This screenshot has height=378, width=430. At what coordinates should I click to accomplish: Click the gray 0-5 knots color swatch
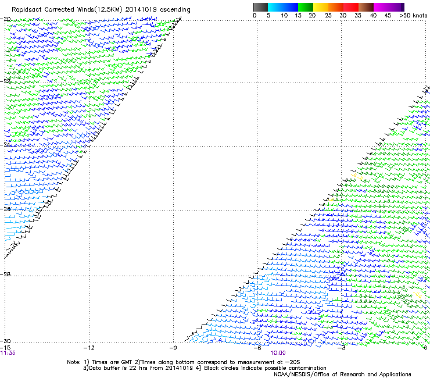click(x=260, y=7)
